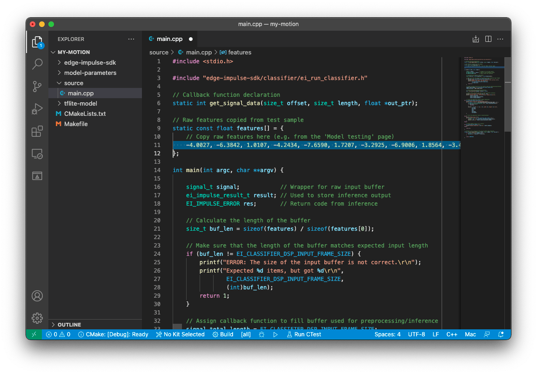The height and width of the screenshot is (374, 537).
Task: Click the return 1; statement
Action: click(215, 296)
